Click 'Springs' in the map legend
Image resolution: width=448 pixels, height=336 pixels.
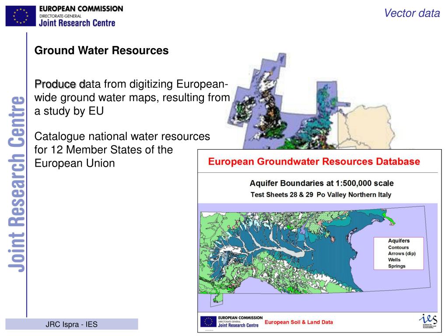pos(396,266)
